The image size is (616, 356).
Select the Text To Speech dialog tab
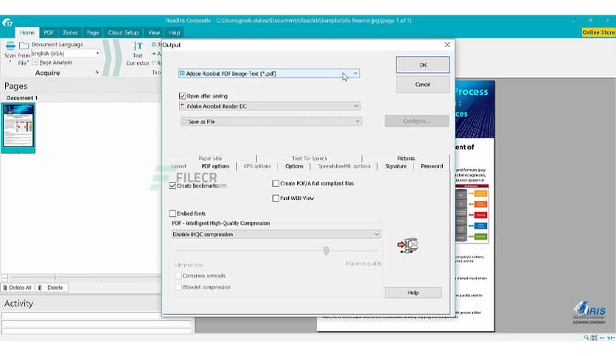(x=309, y=158)
